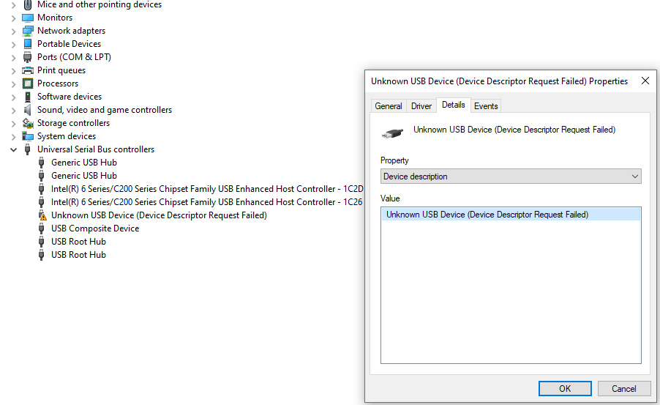Click the USB plug icon for the 1C26 Host Controller
The width and height of the screenshot is (660, 405).
[41, 202]
